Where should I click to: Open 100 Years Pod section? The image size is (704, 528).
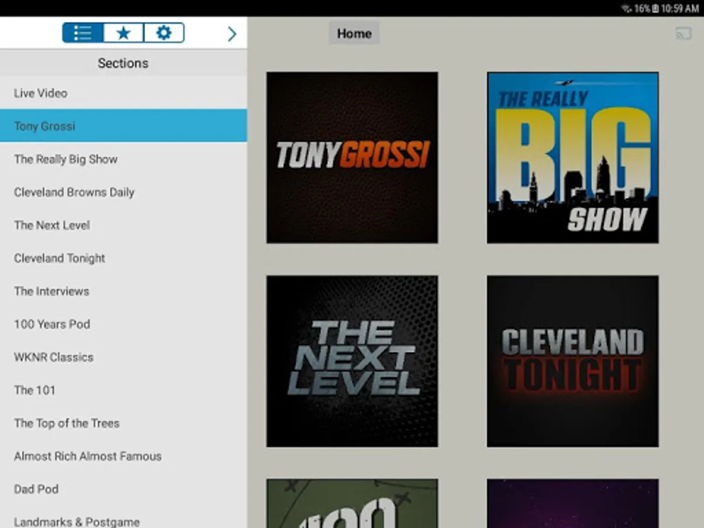tap(123, 324)
